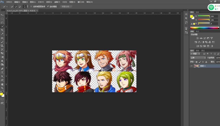Open the blend mode 正常 dropdown

click(x=198, y=58)
